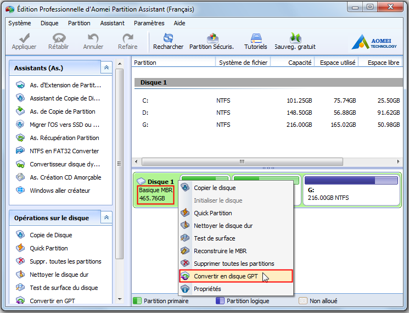Click the horizontal scrollbar right arrow
The width and height of the screenshot is (409, 313).
coord(399,161)
